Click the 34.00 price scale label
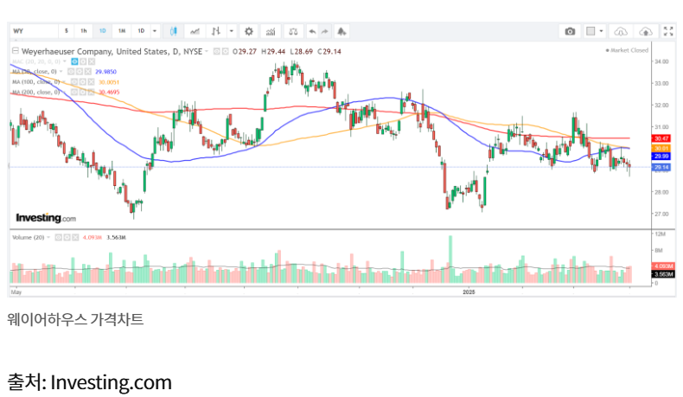 coord(661,61)
